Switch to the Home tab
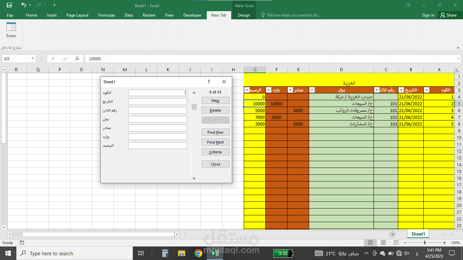 coord(32,15)
